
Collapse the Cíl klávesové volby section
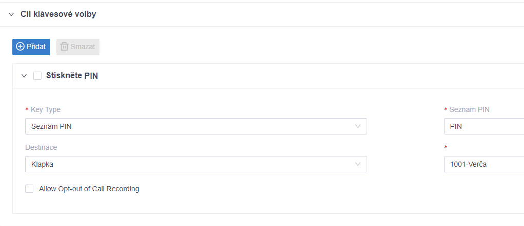click(11, 14)
